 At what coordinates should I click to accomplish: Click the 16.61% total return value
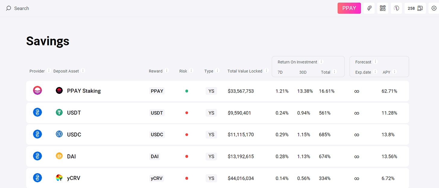327,91
